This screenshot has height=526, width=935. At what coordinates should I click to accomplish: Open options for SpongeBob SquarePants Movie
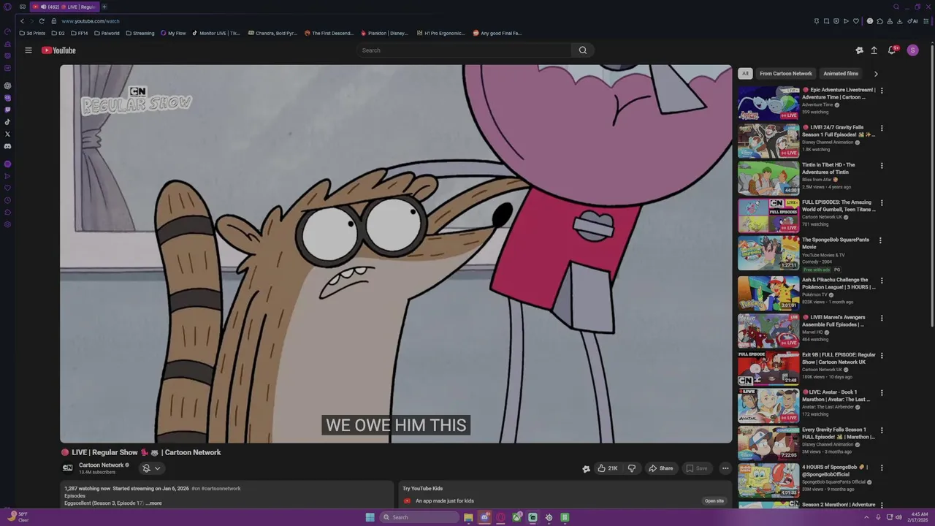point(880,240)
